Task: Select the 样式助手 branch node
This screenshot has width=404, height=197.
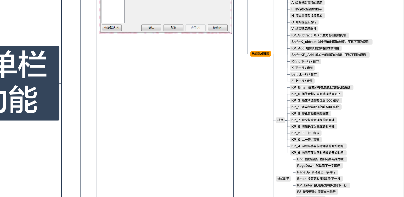Action: pos(283,179)
